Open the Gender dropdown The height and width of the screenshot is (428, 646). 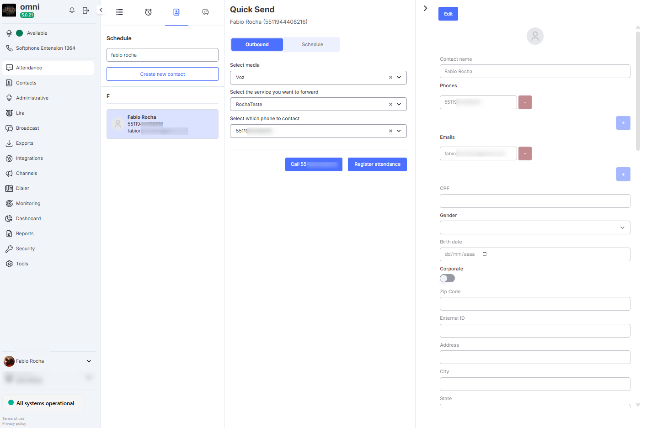[535, 227]
